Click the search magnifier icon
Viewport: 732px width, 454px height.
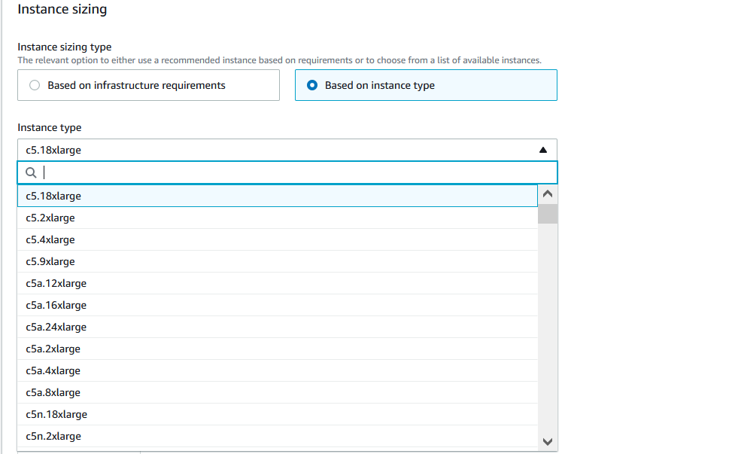point(31,172)
